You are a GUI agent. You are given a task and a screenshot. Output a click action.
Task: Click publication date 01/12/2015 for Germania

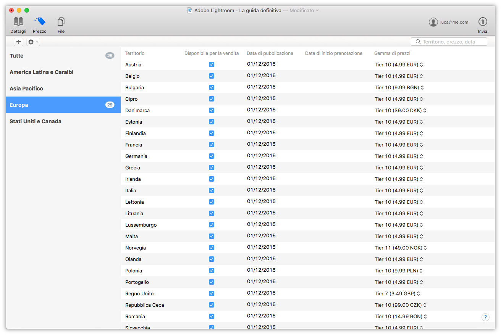click(x=261, y=156)
